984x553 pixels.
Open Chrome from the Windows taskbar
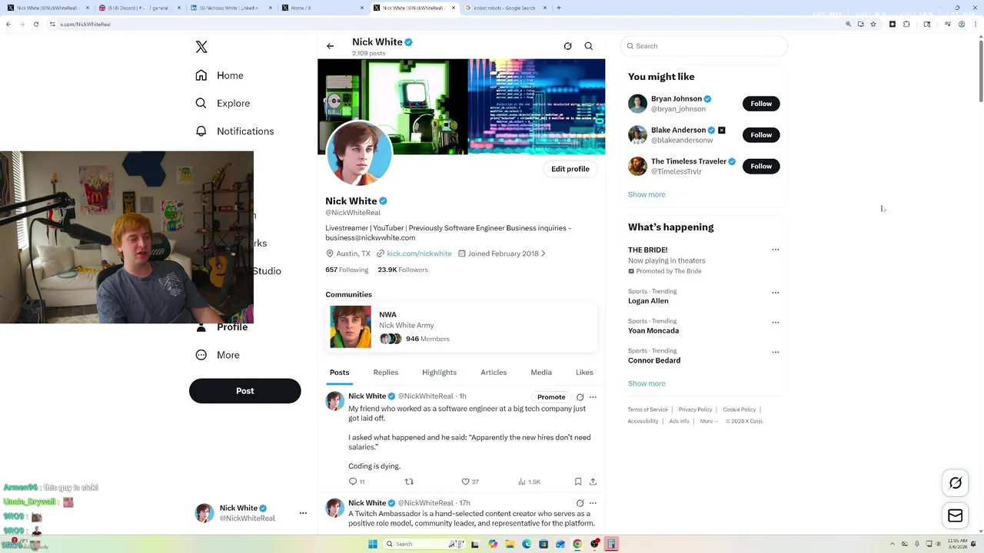[x=577, y=544]
